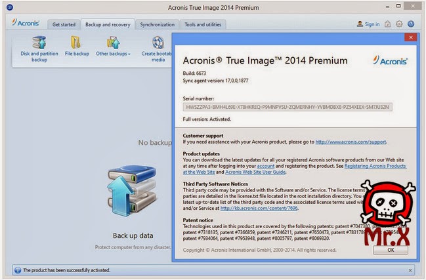Viewport: 426px width, 280px height.
Task: Expand the Other backups dropdown
Action: pos(114,46)
